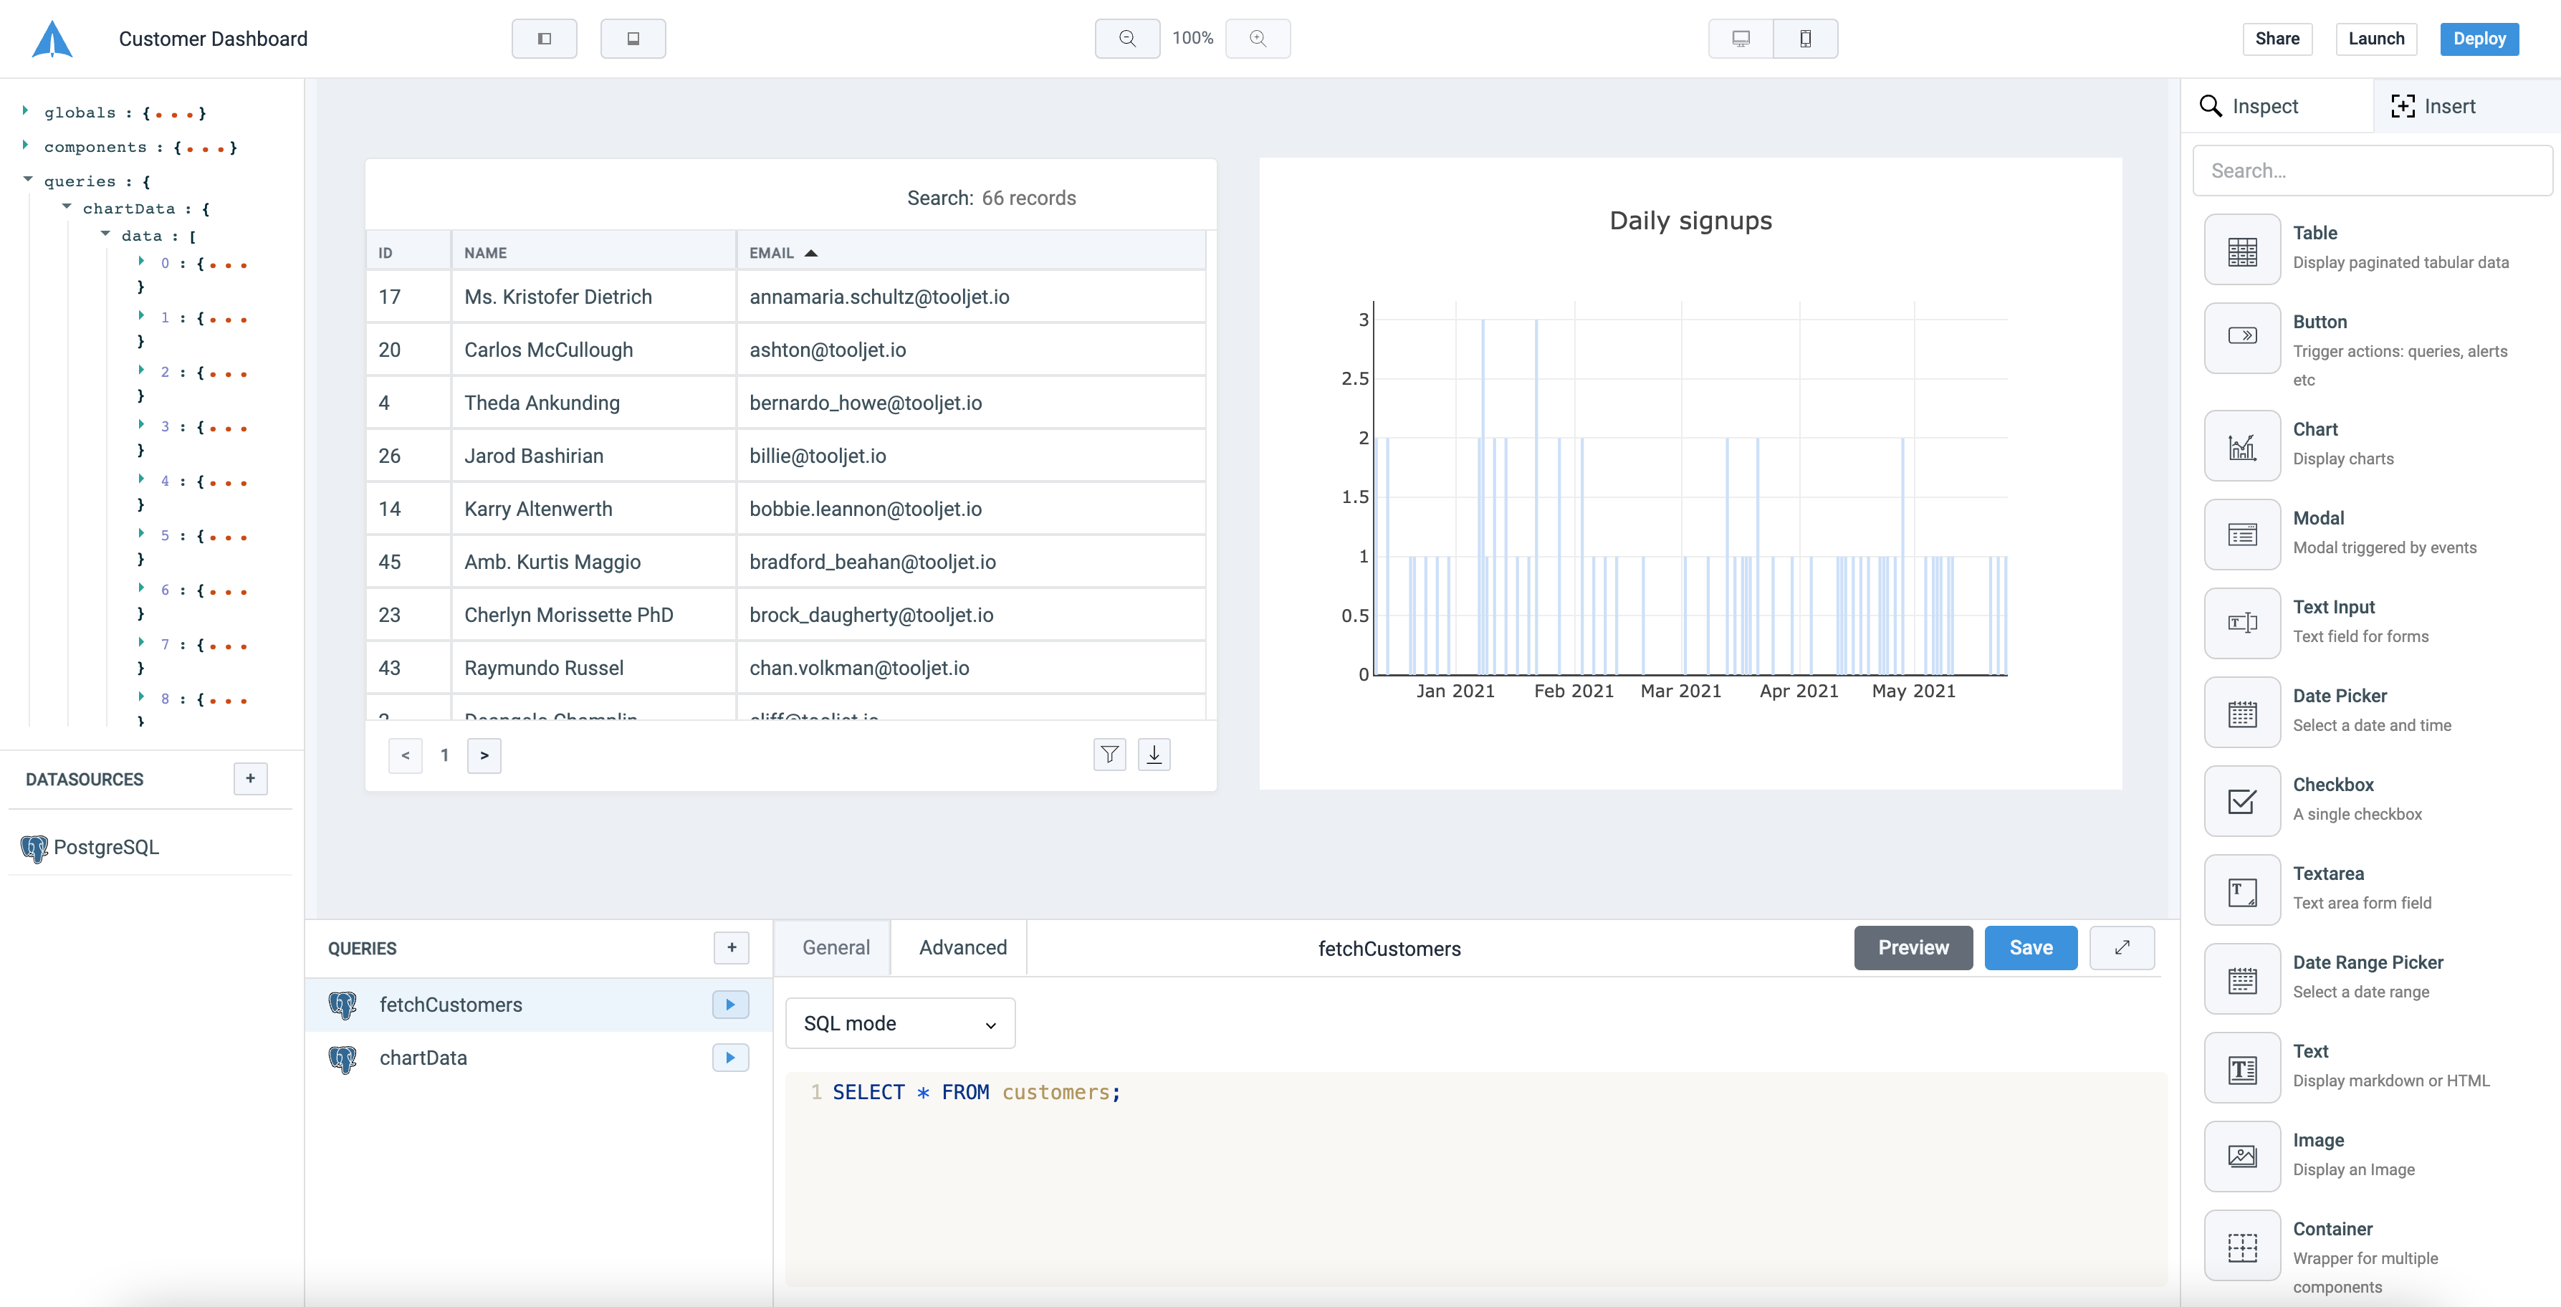The height and width of the screenshot is (1307, 2561).
Task: Expand data item 0 node
Action: (141, 262)
